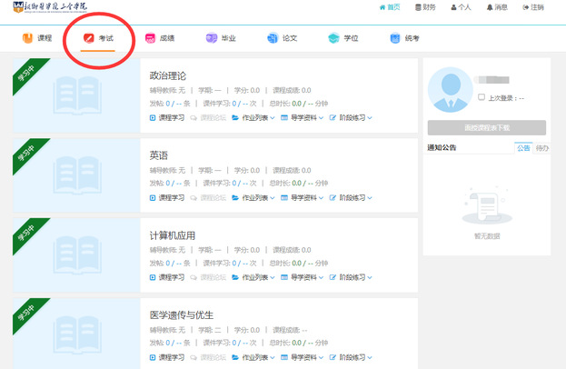Click the 毕业 graduation icon
The image size is (566, 369).
tap(212, 38)
